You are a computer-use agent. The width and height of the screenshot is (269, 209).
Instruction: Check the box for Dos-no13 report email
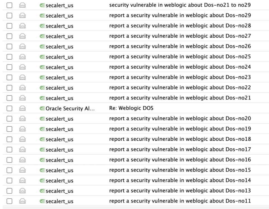pos(10,191)
